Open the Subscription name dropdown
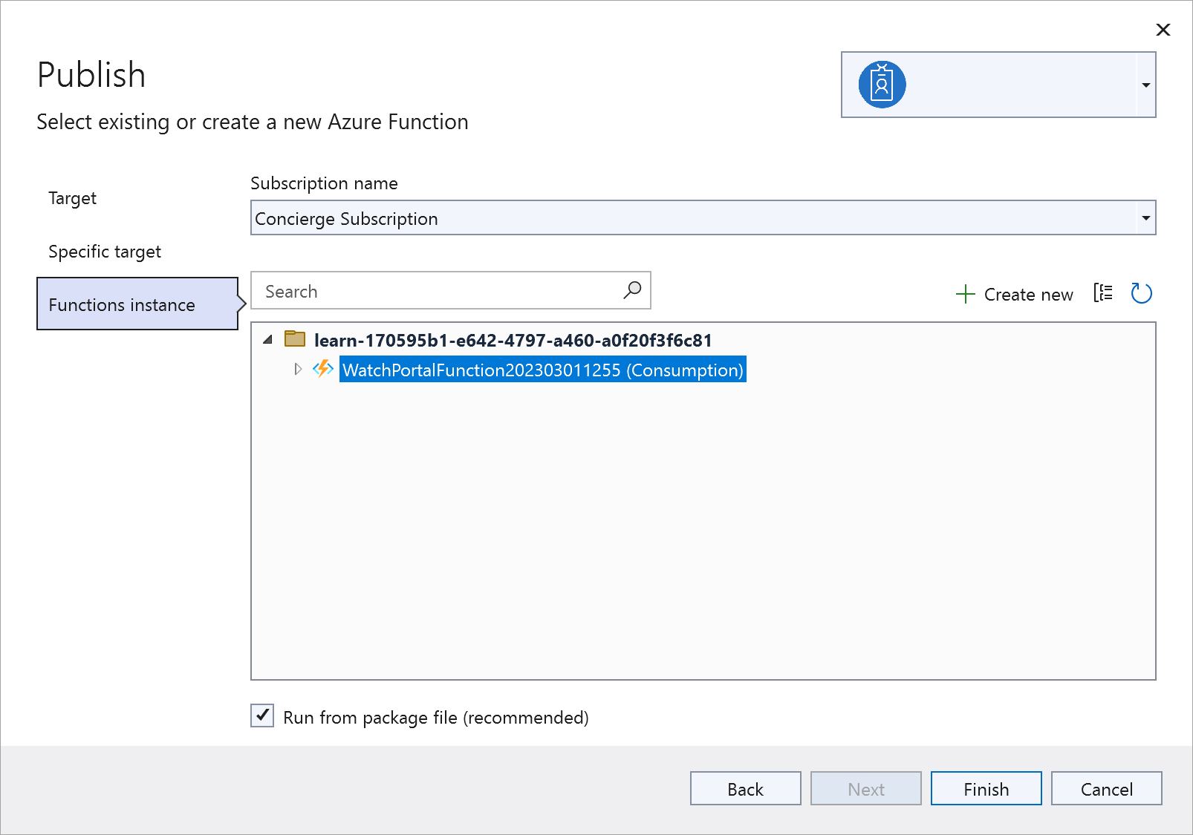Image resolution: width=1193 pixels, height=835 pixels. (x=703, y=218)
